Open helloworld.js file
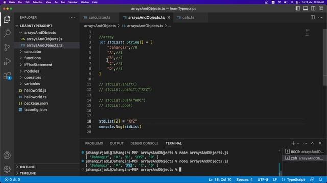Image resolution: width=327 pixels, height=183 pixels. [46, 90]
